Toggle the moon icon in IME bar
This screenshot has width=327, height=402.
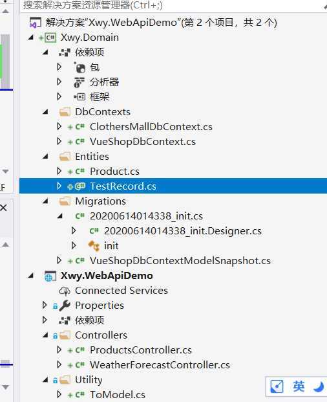[319, 386]
